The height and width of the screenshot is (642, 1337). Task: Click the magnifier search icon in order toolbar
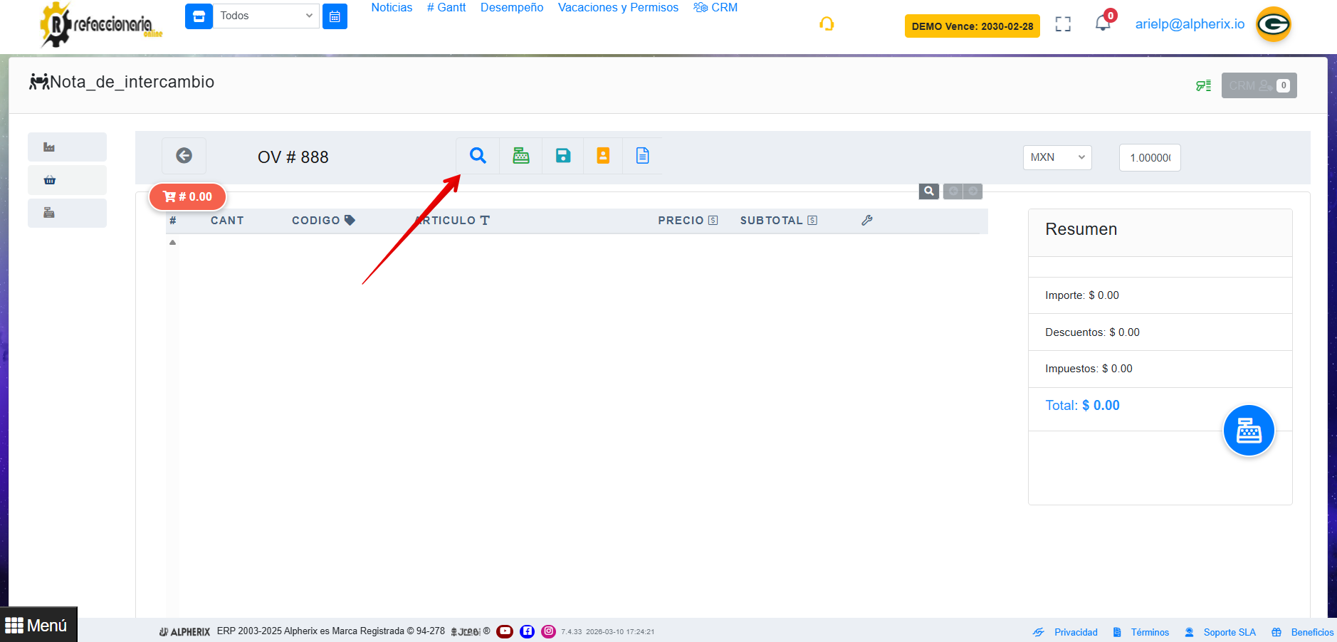478,156
